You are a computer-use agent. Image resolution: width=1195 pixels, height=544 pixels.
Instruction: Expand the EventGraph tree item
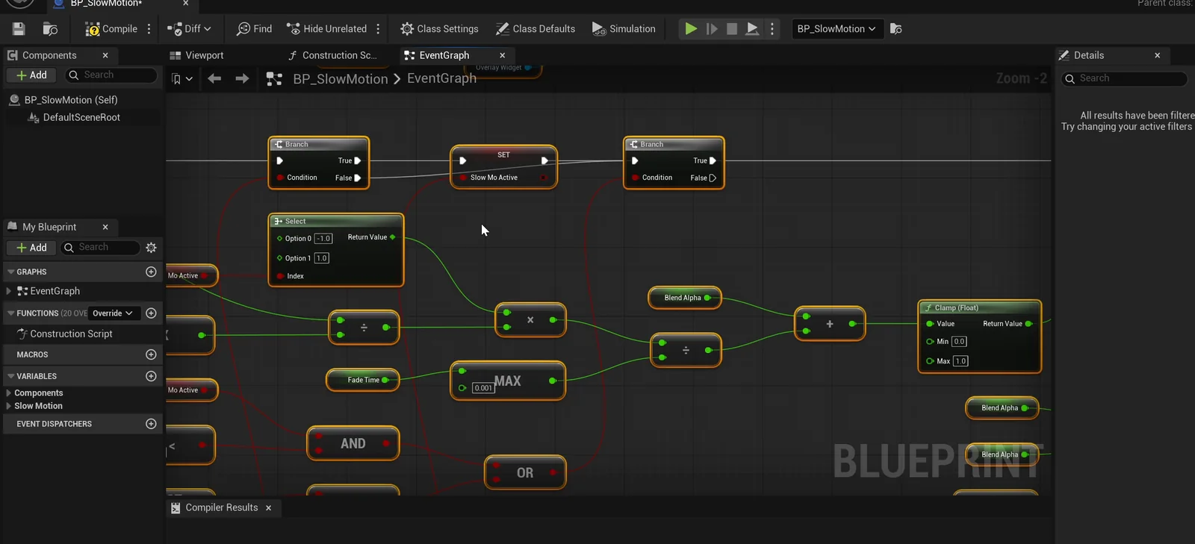[9, 291]
